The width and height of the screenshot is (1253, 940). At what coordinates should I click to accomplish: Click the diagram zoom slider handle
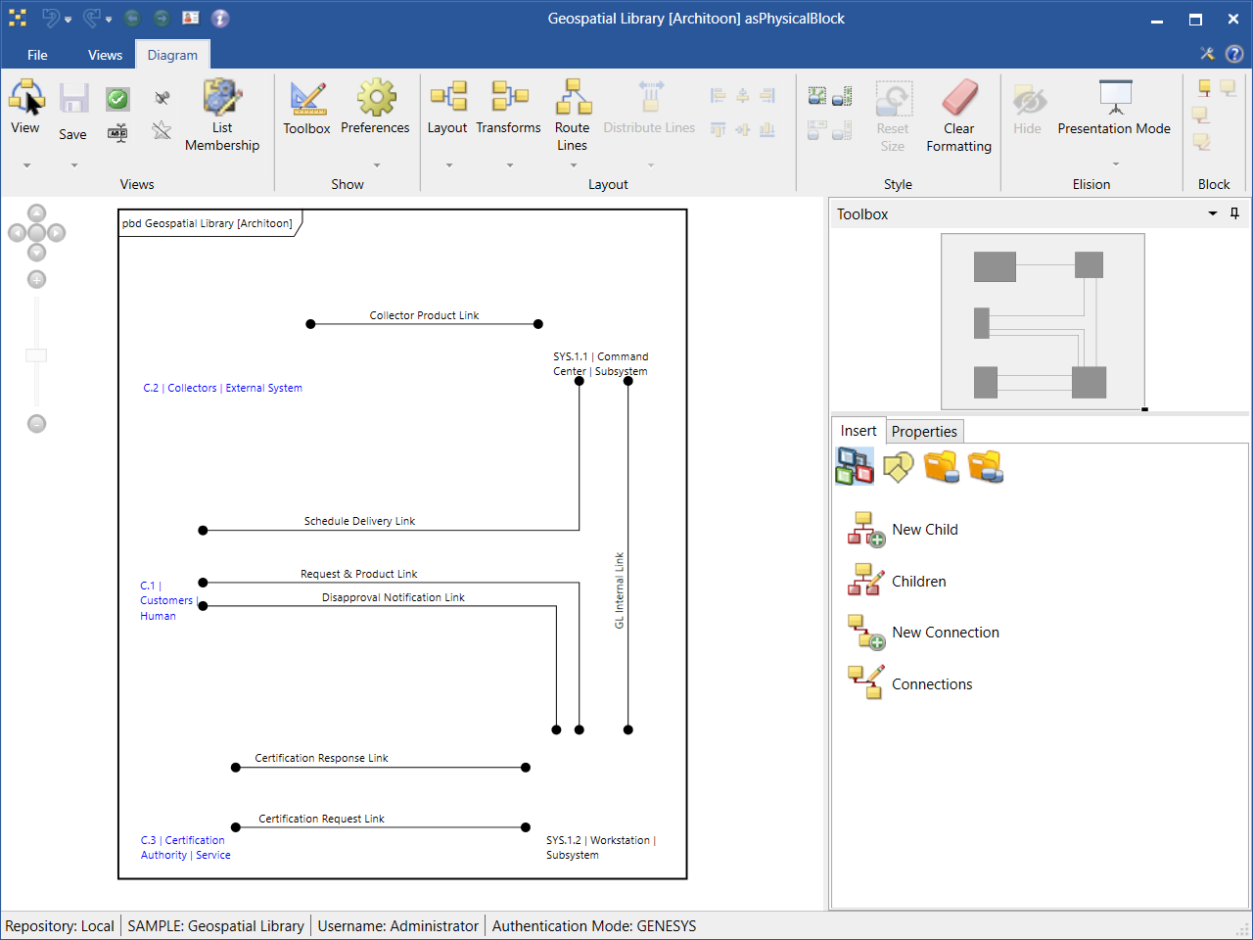tap(36, 355)
